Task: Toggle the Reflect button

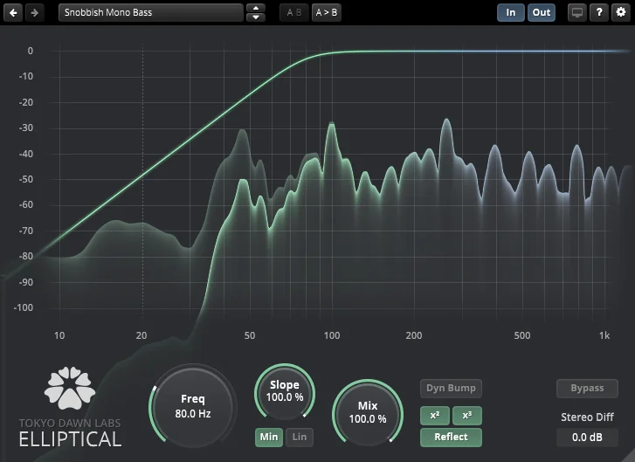Action: point(451,437)
